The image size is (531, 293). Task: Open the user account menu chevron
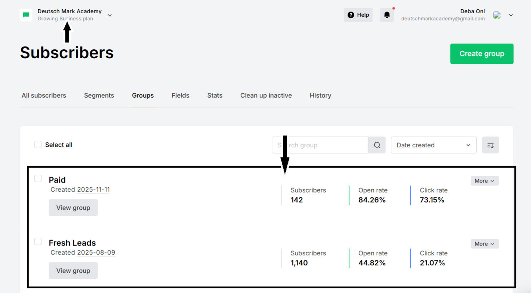(511, 15)
